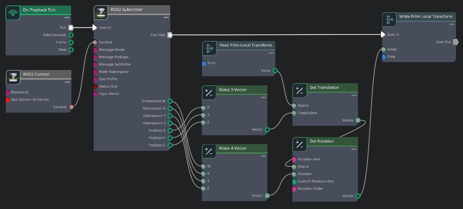Select the Make 4-Vector title bar

tap(241, 148)
